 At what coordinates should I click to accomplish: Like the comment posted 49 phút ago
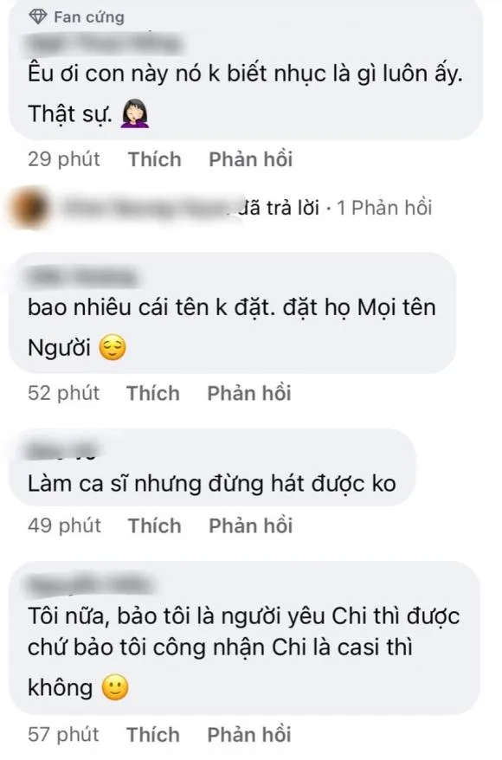coord(155,526)
